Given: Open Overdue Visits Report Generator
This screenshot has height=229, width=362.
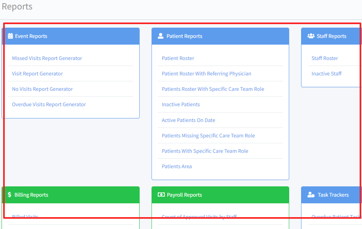Looking at the screenshot, I should coord(49,105).
